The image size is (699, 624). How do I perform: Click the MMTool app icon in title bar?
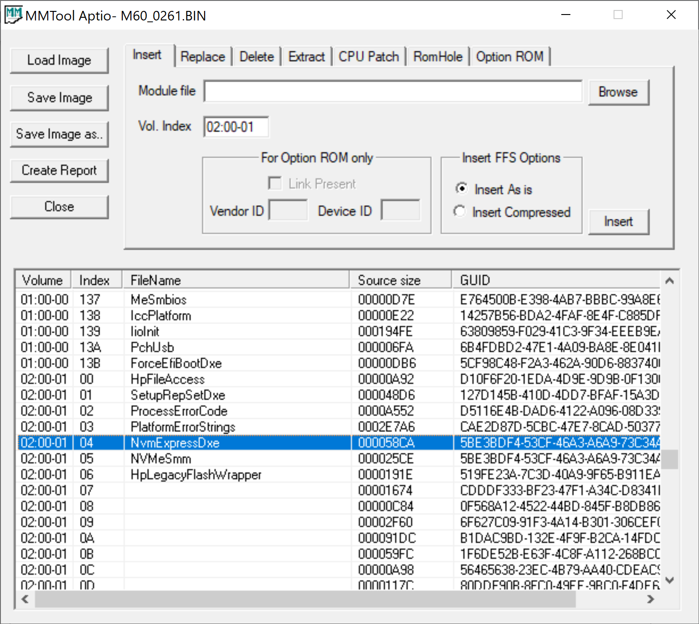tap(13, 15)
